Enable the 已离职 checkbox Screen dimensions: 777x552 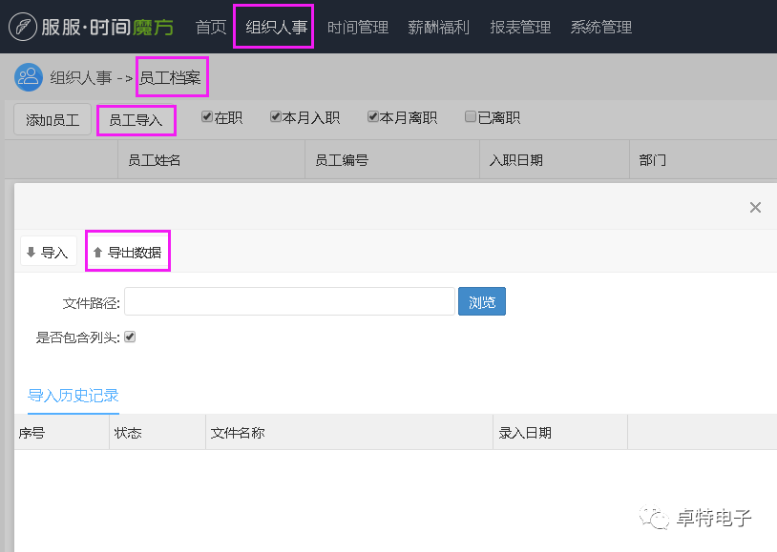tap(471, 117)
